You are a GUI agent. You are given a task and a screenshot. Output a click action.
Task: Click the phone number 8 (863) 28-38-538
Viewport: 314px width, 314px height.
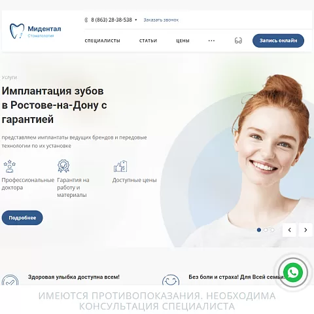(111, 20)
